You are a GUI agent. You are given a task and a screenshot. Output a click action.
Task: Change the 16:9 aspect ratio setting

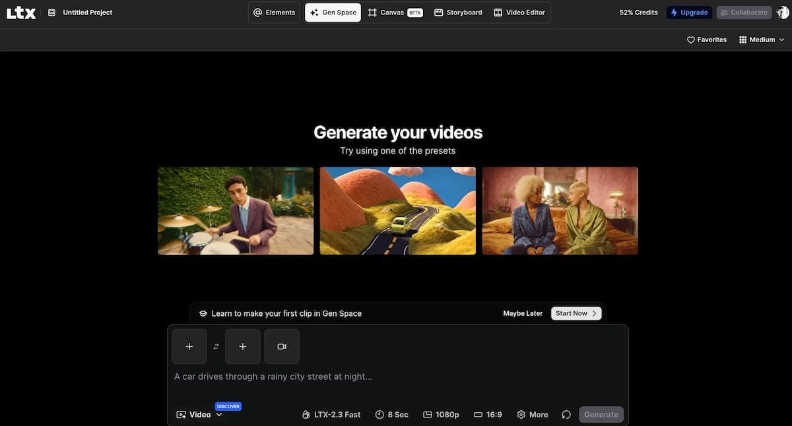pyautogui.click(x=488, y=414)
